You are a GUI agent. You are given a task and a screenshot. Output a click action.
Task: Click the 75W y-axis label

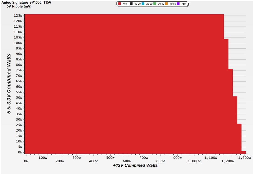click(x=19, y=70)
